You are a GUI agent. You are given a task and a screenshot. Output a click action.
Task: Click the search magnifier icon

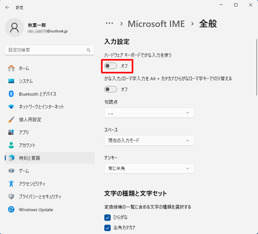[88, 50]
